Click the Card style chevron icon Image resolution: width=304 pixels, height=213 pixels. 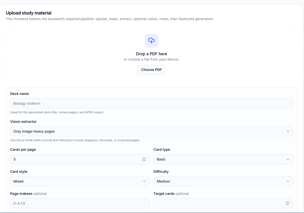144,181
